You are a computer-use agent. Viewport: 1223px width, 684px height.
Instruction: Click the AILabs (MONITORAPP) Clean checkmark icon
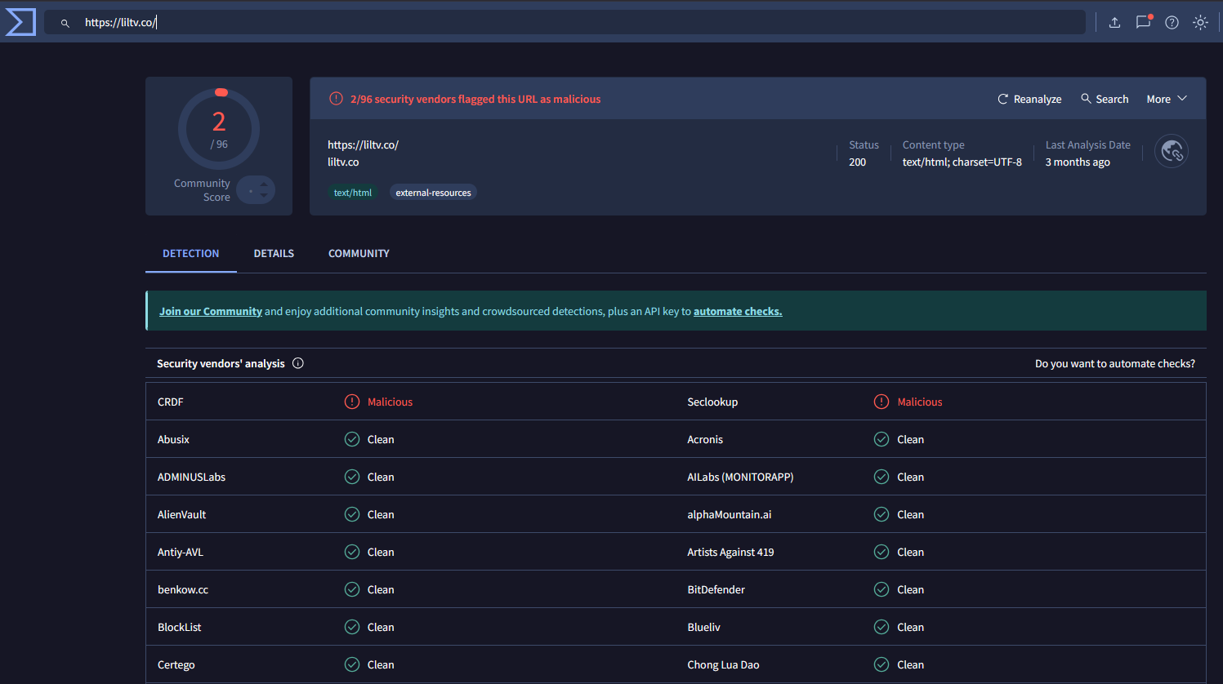(882, 477)
